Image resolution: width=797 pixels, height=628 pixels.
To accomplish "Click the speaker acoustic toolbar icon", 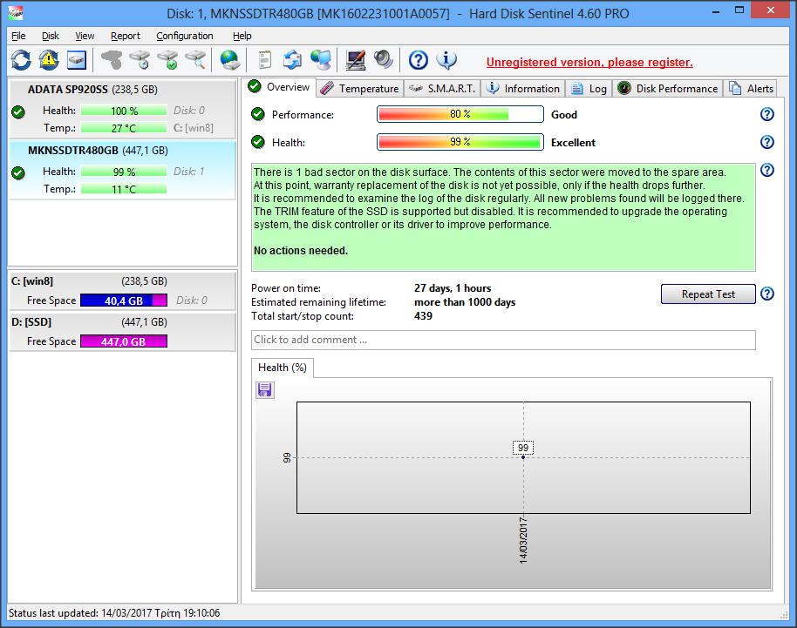I will pos(384,60).
